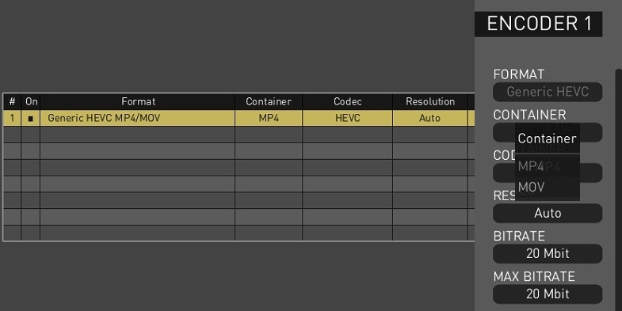
Task: Open the Resolution Auto dropdown
Action: pyautogui.click(x=548, y=213)
